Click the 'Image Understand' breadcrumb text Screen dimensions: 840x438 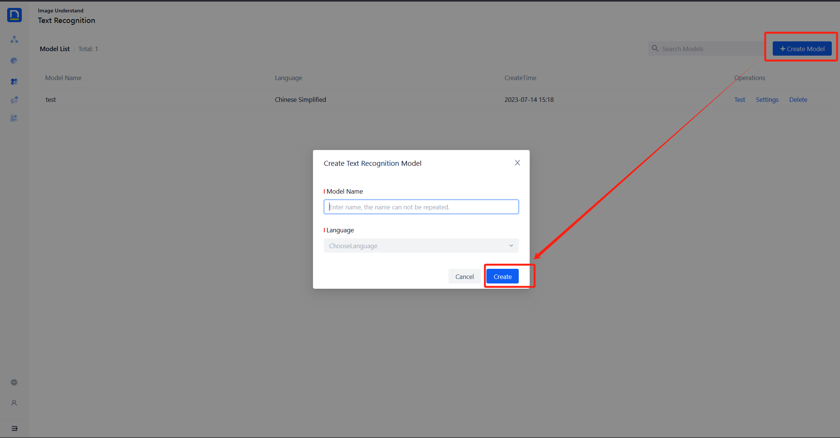click(x=61, y=11)
